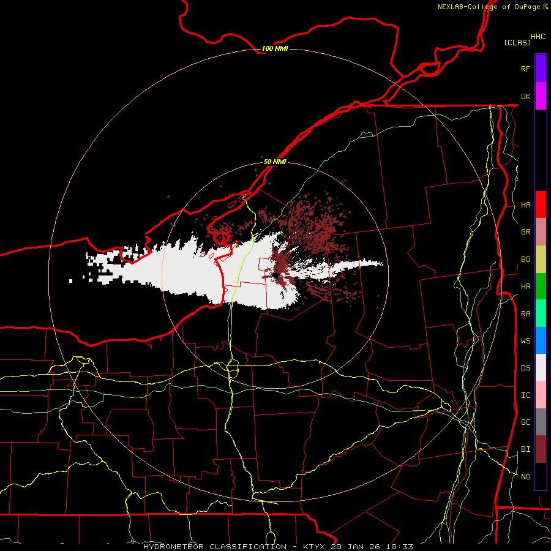551x551 pixels.
Task: Click the WS blue legend swatch
Action: tap(541, 340)
